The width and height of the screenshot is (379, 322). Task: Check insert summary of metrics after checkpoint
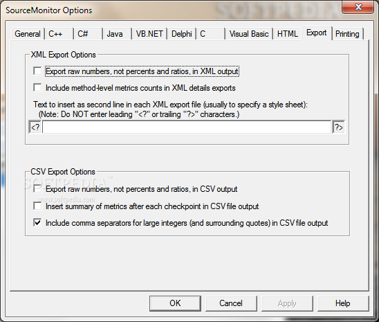(x=37, y=206)
